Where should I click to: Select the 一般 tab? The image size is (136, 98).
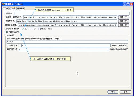(14, 9)
